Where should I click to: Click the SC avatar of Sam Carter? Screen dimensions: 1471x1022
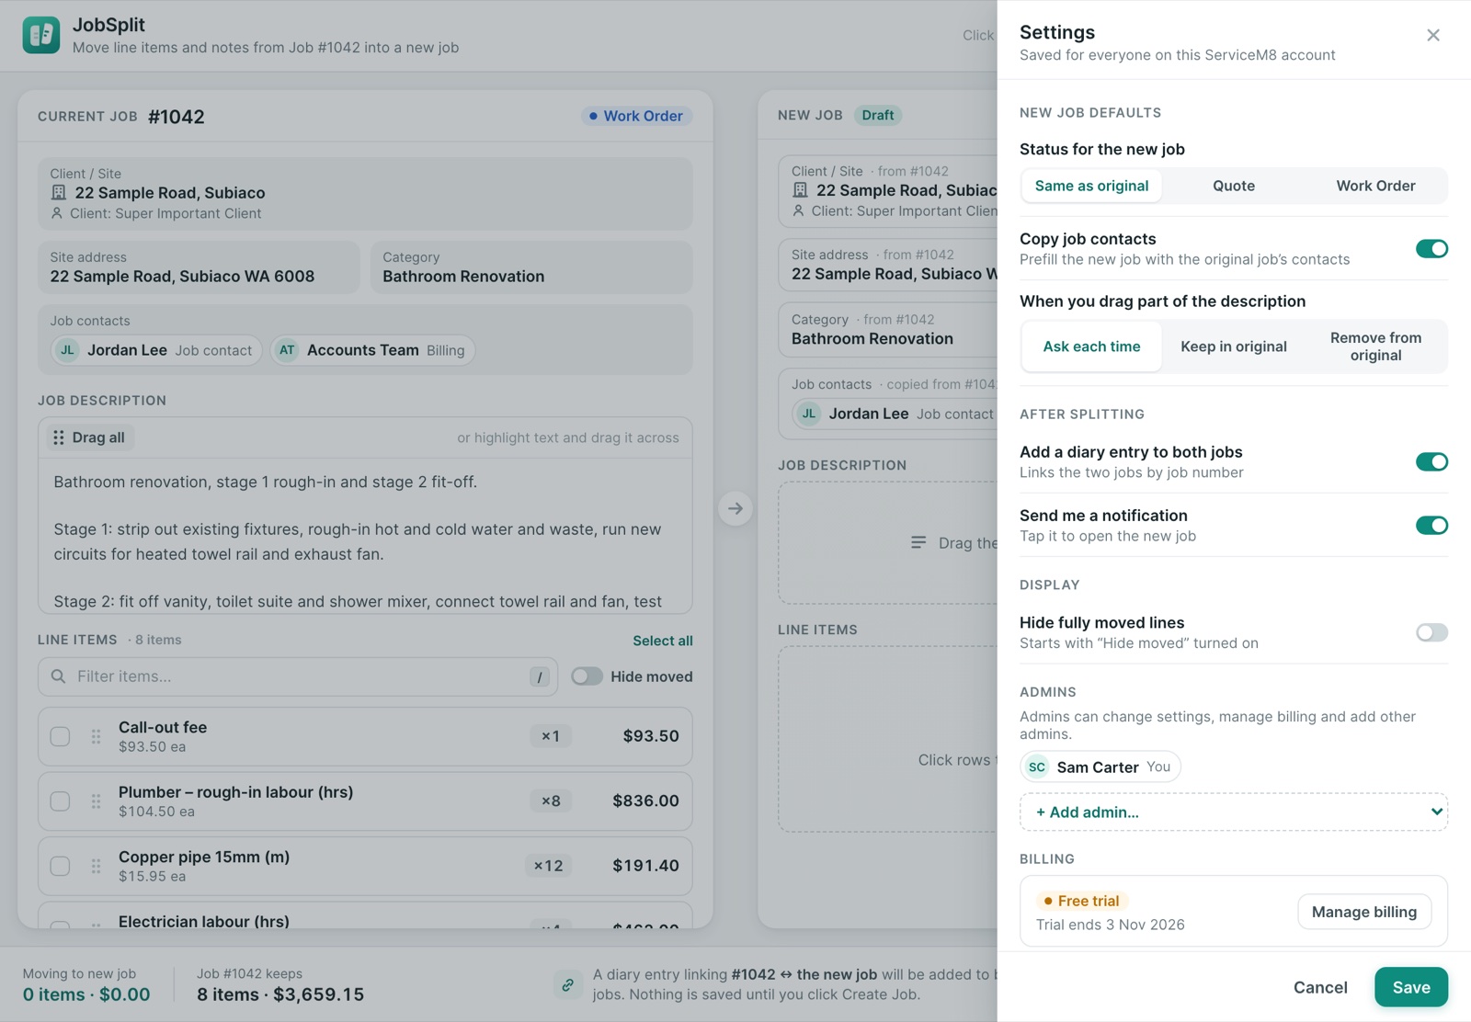tap(1037, 766)
